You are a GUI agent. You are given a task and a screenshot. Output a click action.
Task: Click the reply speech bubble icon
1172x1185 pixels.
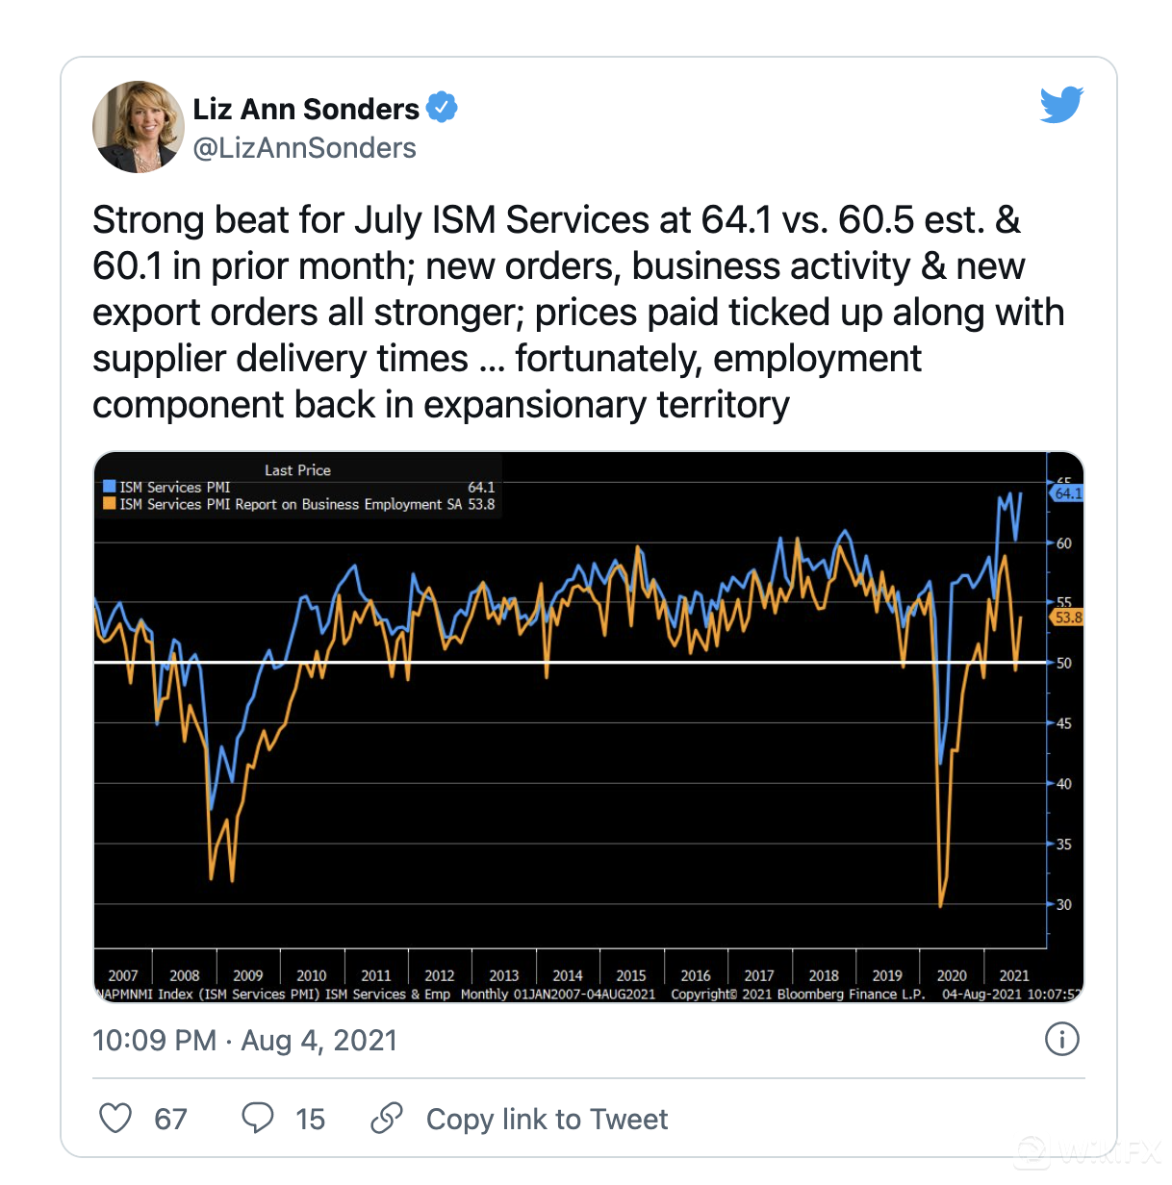point(257,1118)
